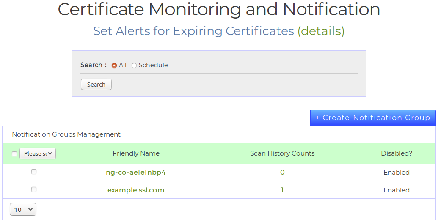Image resolution: width=438 pixels, height=222 pixels.
Task: Select the All search radio button
Action: click(x=114, y=66)
